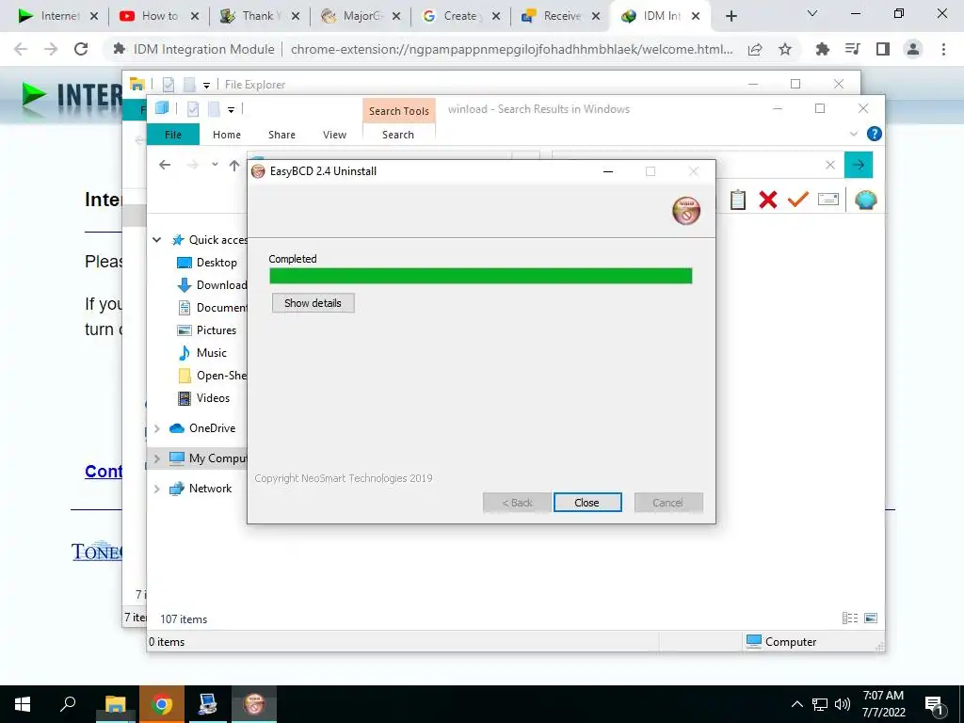Open Chrome profile avatar
This screenshot has width=964, height=723.
click(913, 49)
